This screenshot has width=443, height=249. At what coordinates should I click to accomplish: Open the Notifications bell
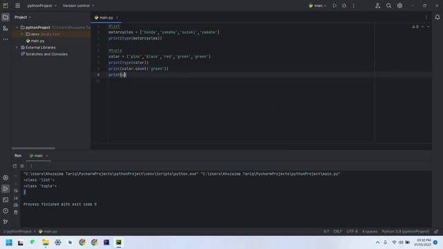click(x=437, y=17)
